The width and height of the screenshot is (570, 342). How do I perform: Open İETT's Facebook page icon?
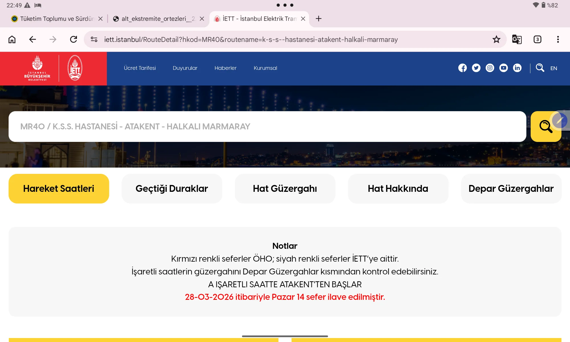pyautogui.click(x=463, y=68)
